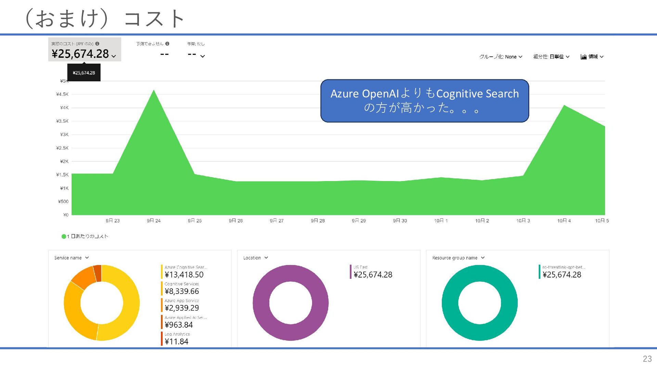The width and height of the screenshot is (657, 369).
Task: Click the 9月 28 axis date label
Action: pyautogui.click(x=318, y=221)
